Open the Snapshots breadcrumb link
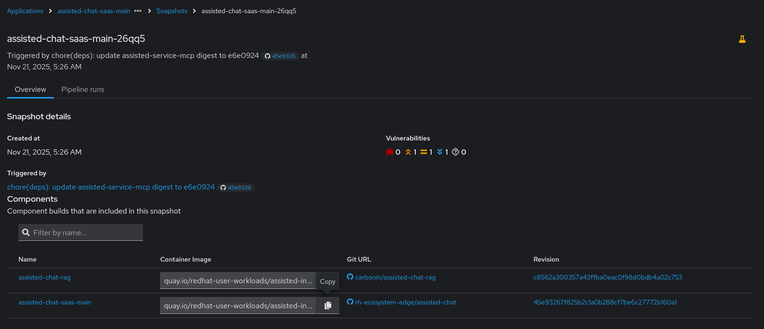The image size is (764, 329). [x=172, y=11]
